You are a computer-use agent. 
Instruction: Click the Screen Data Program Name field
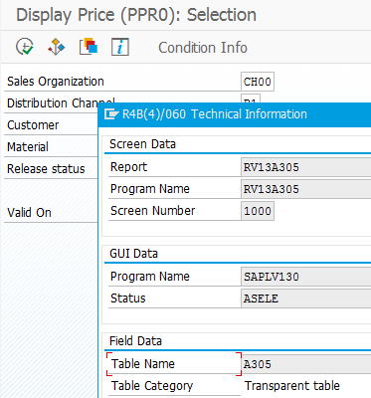tap(305, 189)
